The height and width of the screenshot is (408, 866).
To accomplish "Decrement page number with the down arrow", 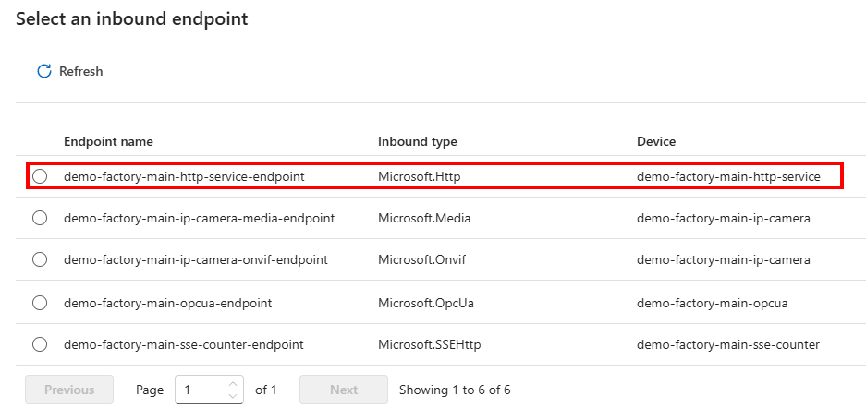I will coord(233,396).
